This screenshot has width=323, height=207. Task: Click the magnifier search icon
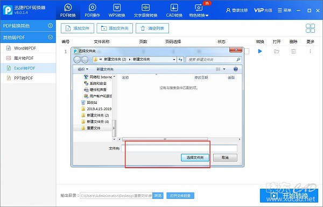(x=238, y=60)
